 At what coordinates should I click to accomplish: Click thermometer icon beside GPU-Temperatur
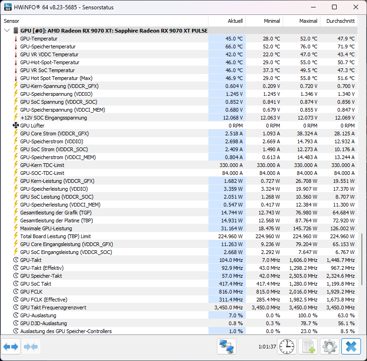click(16, 39)
